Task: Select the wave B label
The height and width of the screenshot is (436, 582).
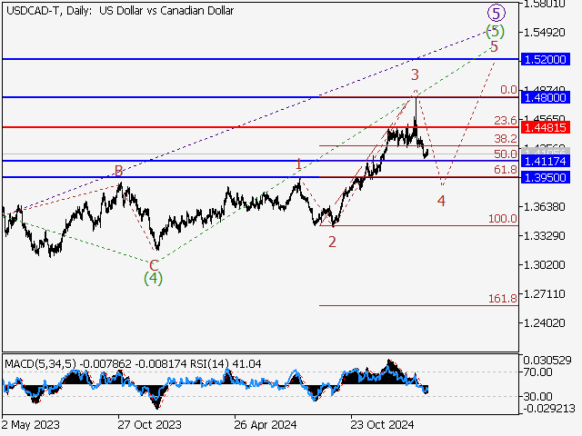Action: 117,171
